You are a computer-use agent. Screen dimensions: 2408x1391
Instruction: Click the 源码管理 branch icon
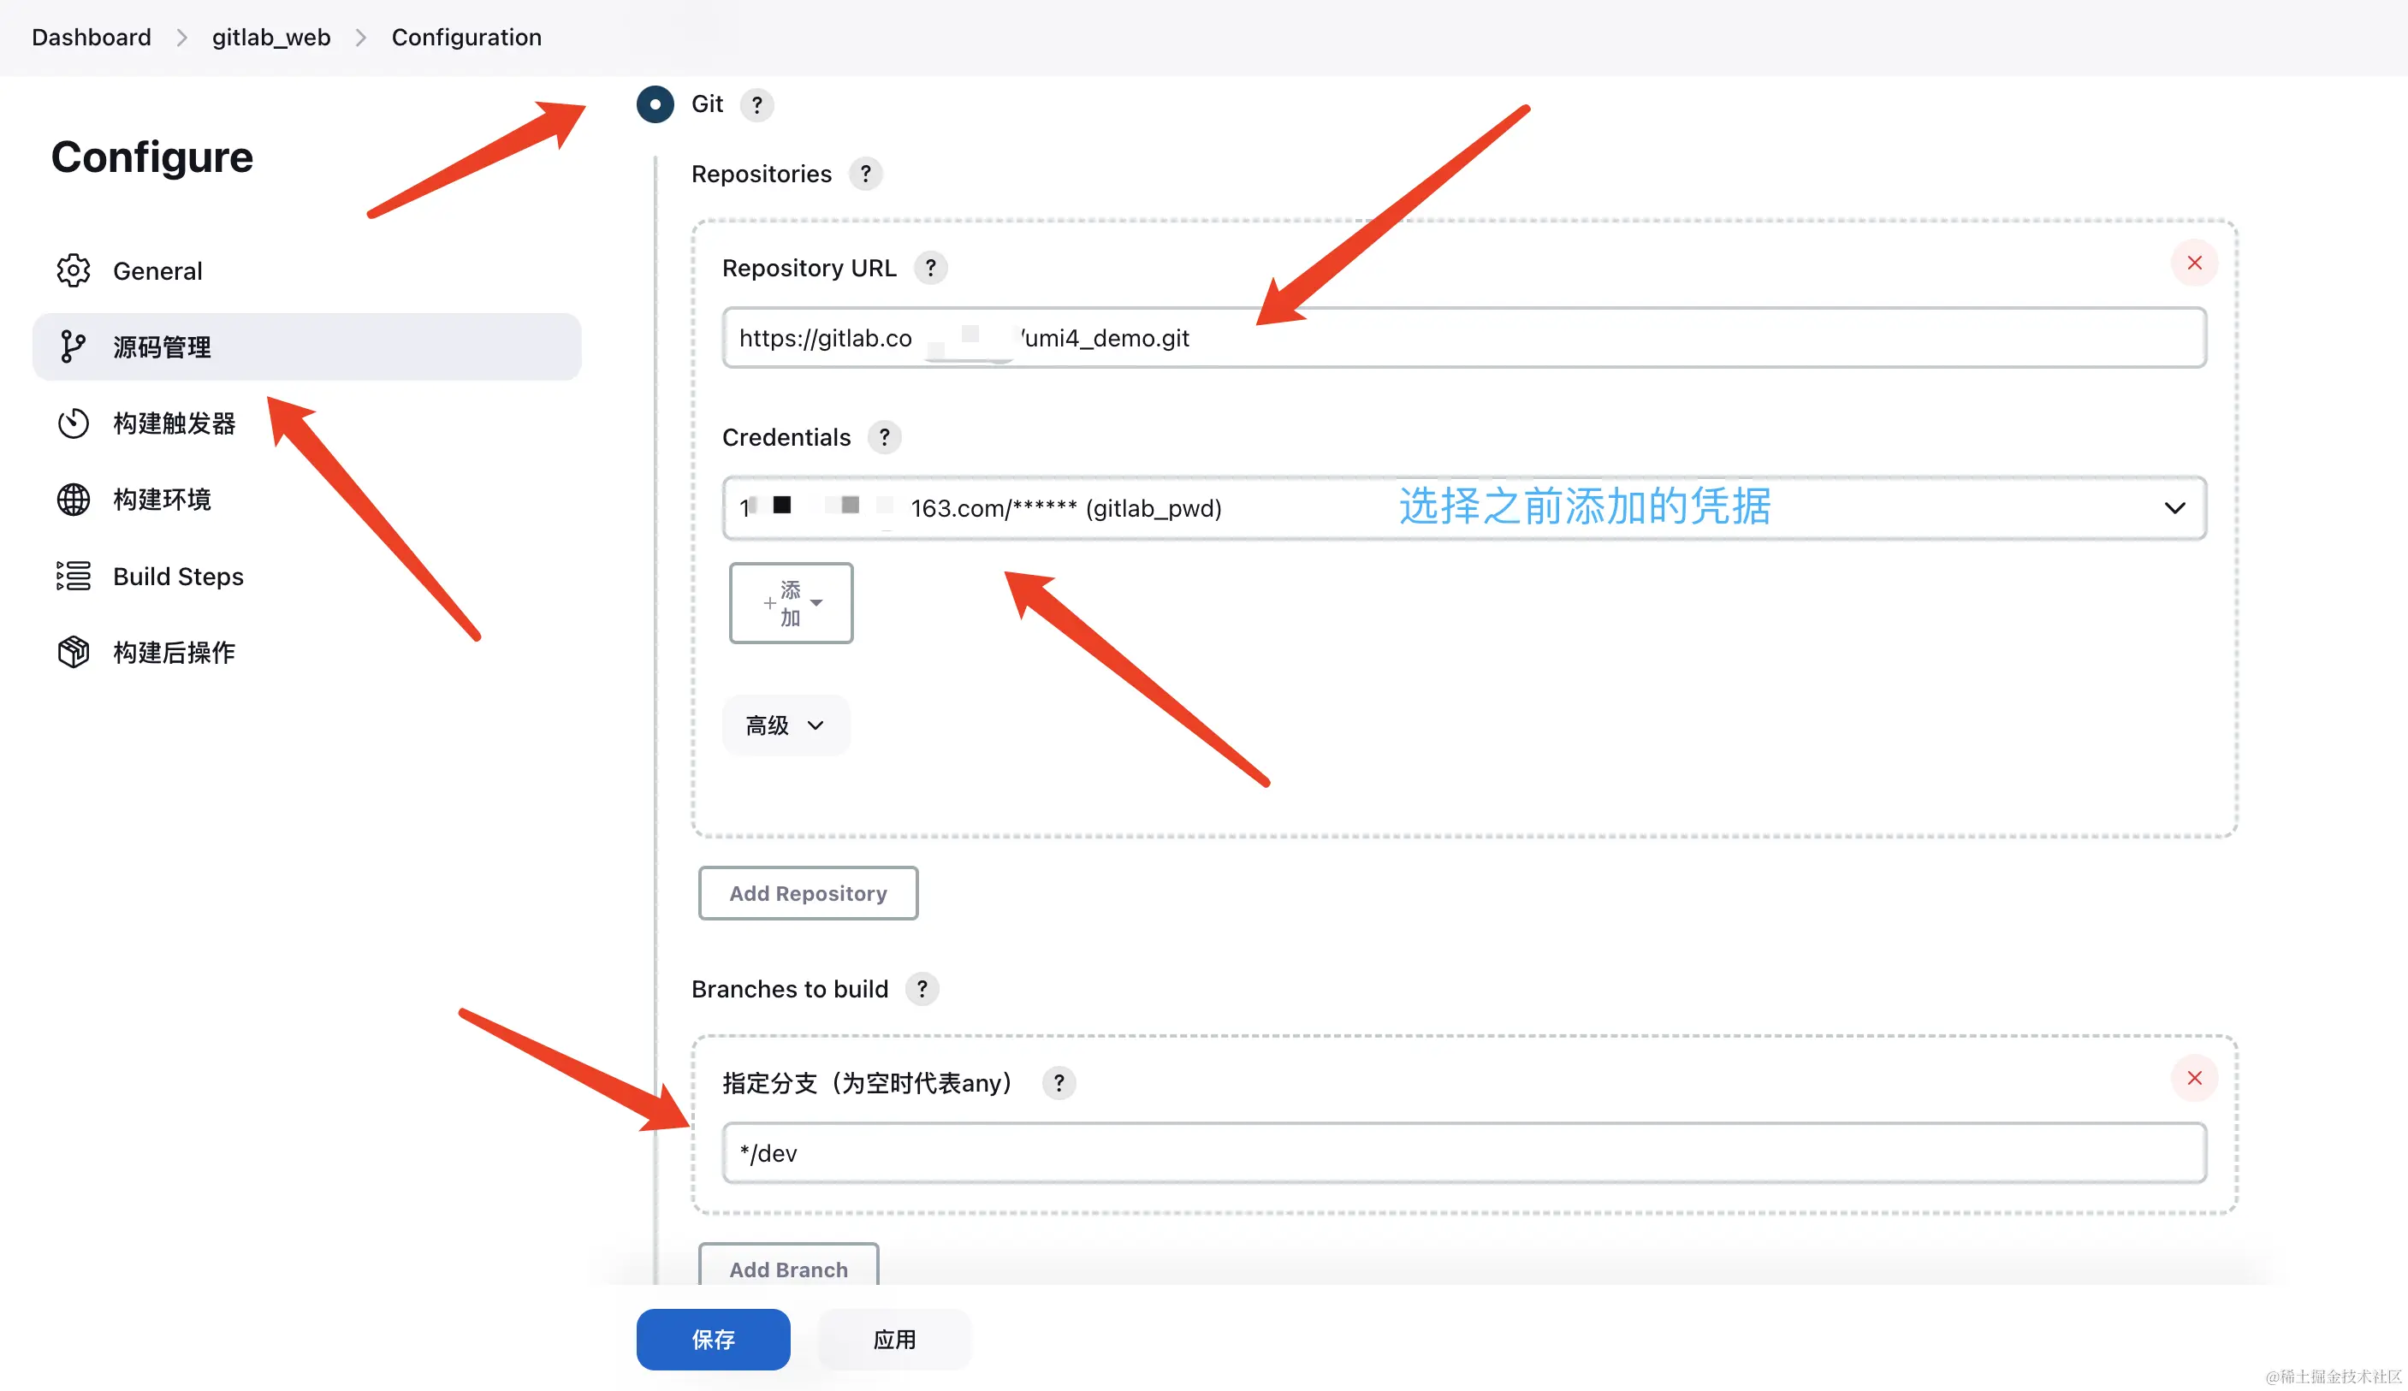[x=74, y=346]
